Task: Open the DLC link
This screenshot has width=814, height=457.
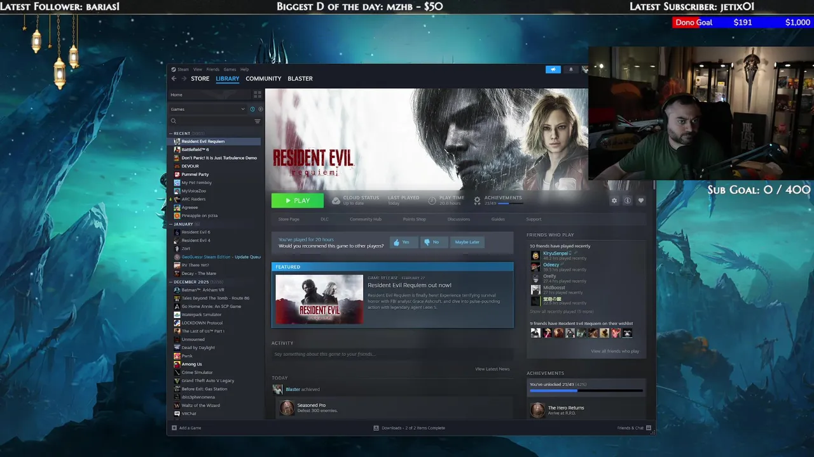Action: click(x=324, y=219)
